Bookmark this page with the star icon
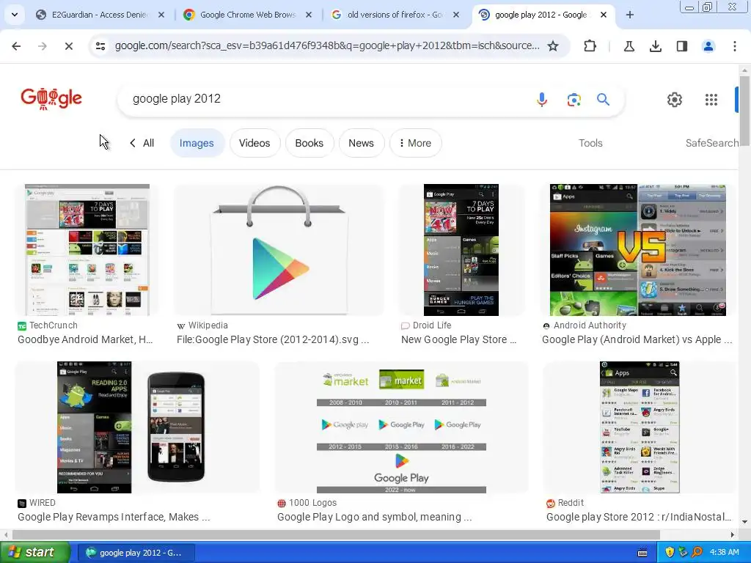This screenshot has height=563, width=751. click(553, 46)
